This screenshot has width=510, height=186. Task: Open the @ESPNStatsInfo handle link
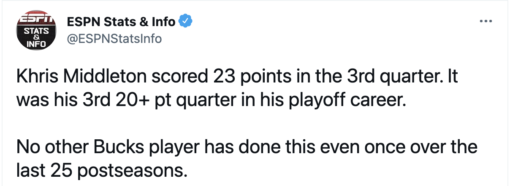click(114, 39)
